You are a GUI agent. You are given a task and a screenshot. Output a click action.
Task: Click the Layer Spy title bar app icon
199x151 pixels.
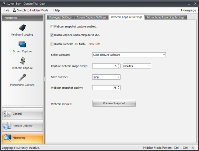click(x=4, y=3)
